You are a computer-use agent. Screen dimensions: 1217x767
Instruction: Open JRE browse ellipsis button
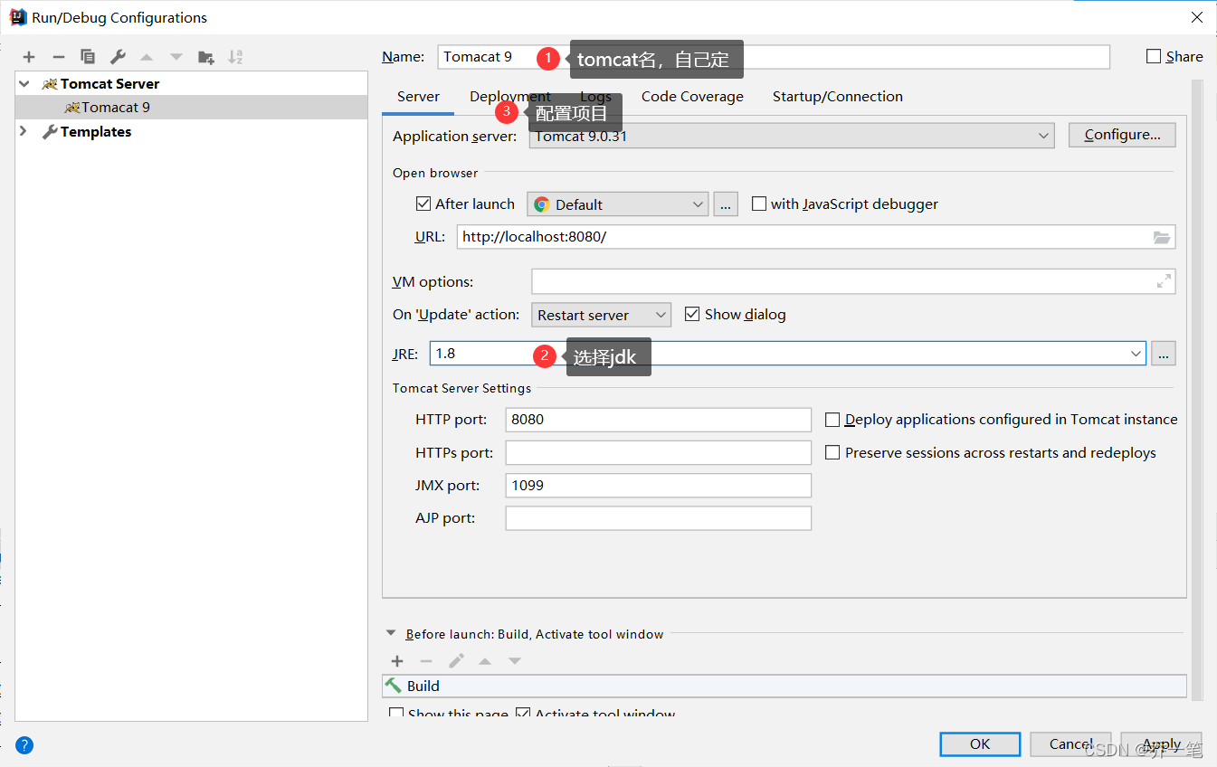click(1164, 354)
